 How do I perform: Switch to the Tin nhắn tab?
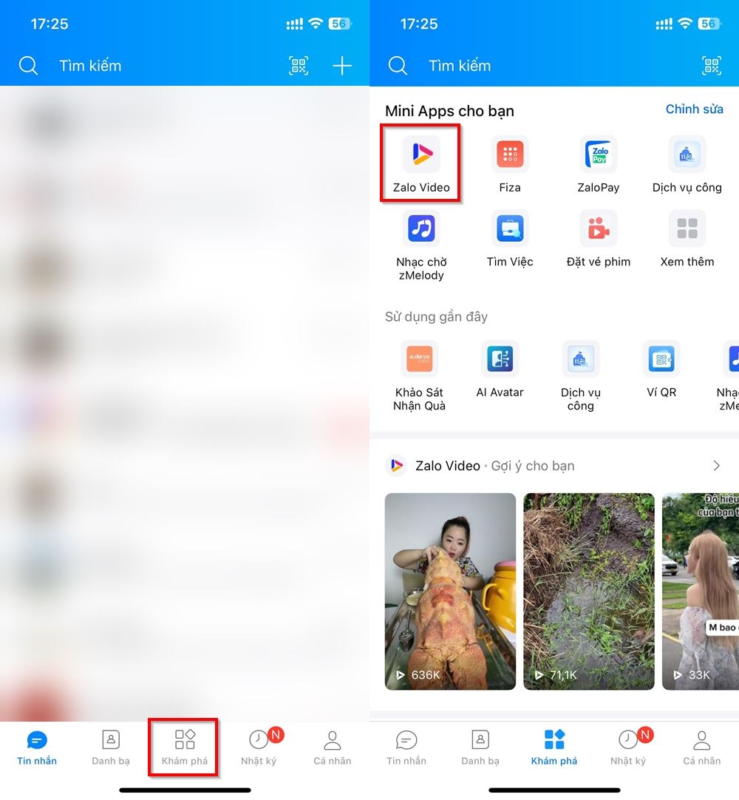click(x=406, y=747)
